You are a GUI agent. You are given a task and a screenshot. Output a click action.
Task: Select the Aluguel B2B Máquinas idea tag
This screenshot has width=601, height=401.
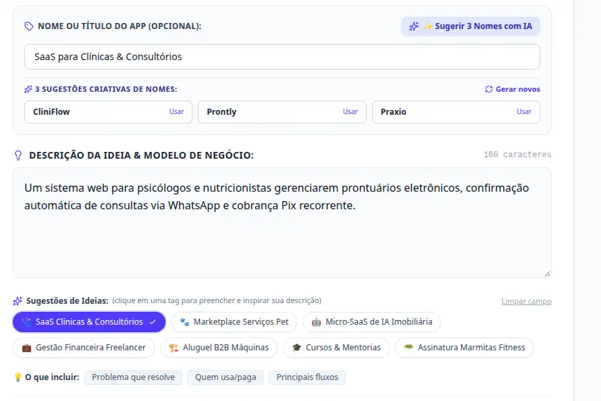pos(219,348)
